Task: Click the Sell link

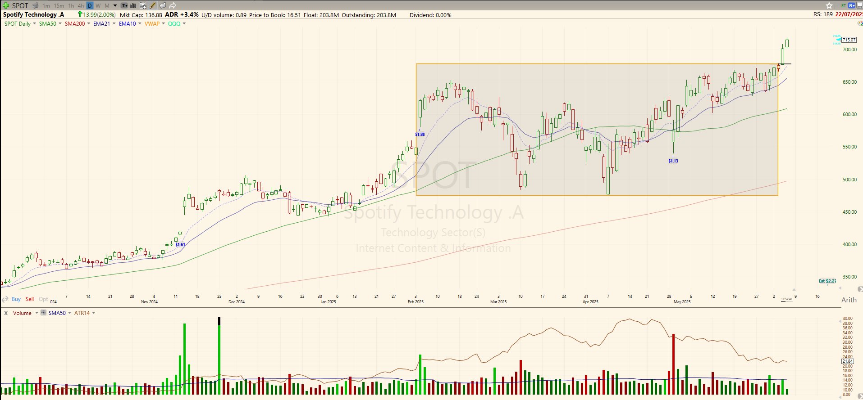Action: 30,299
